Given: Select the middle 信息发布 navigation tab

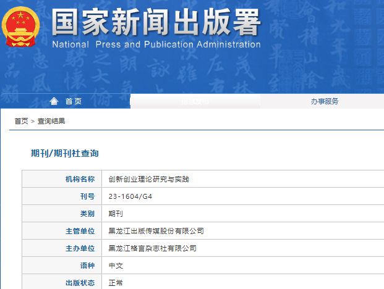Looking at the screenshot, I should (x=195, y=101).
